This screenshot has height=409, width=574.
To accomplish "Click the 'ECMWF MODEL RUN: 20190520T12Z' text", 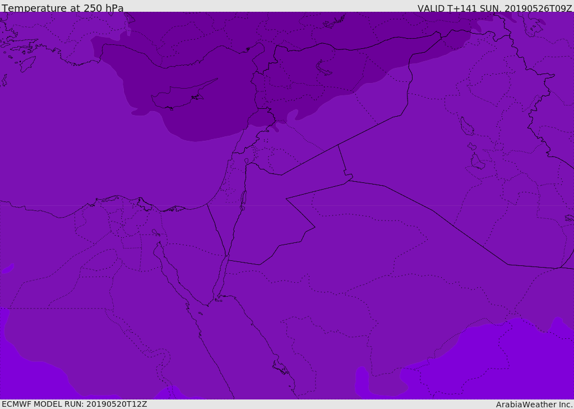I will pyautogui.click(x=75, y=404).
